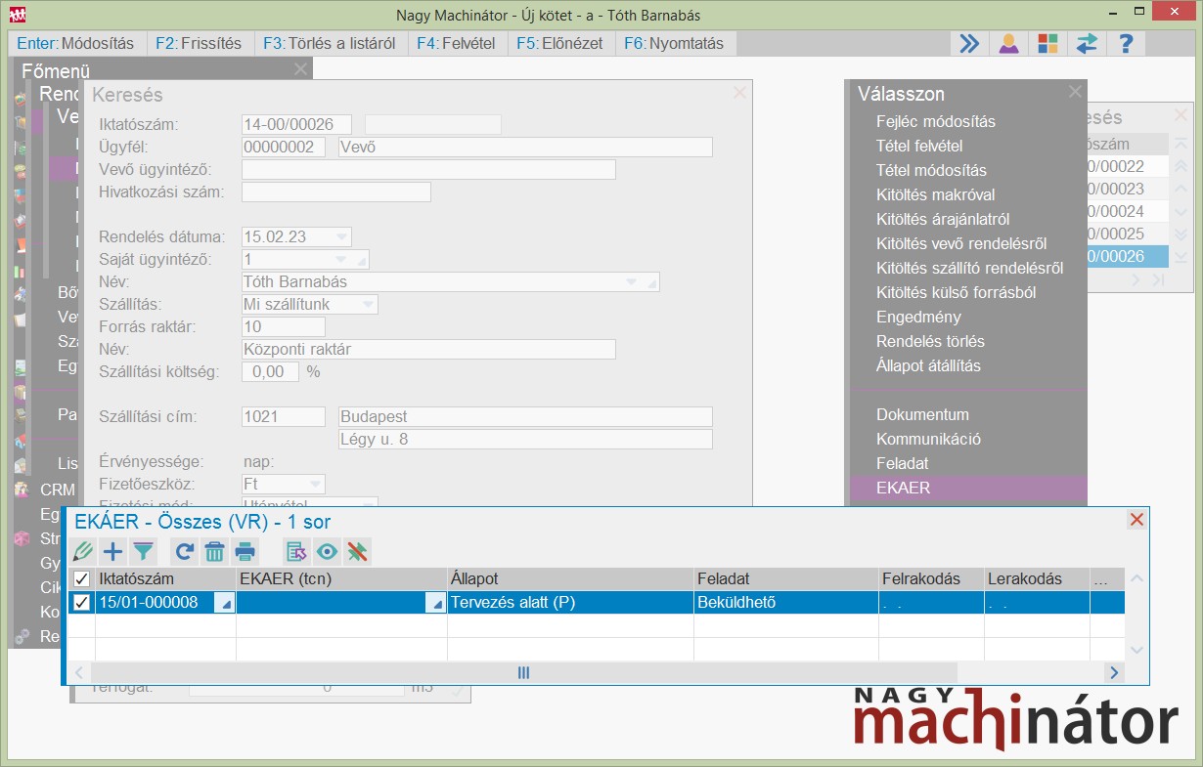Open lookup arrow in Iktatószám cell 15/01-000008
This screenshot has height=767, width=1203.
tap(224, 603)
